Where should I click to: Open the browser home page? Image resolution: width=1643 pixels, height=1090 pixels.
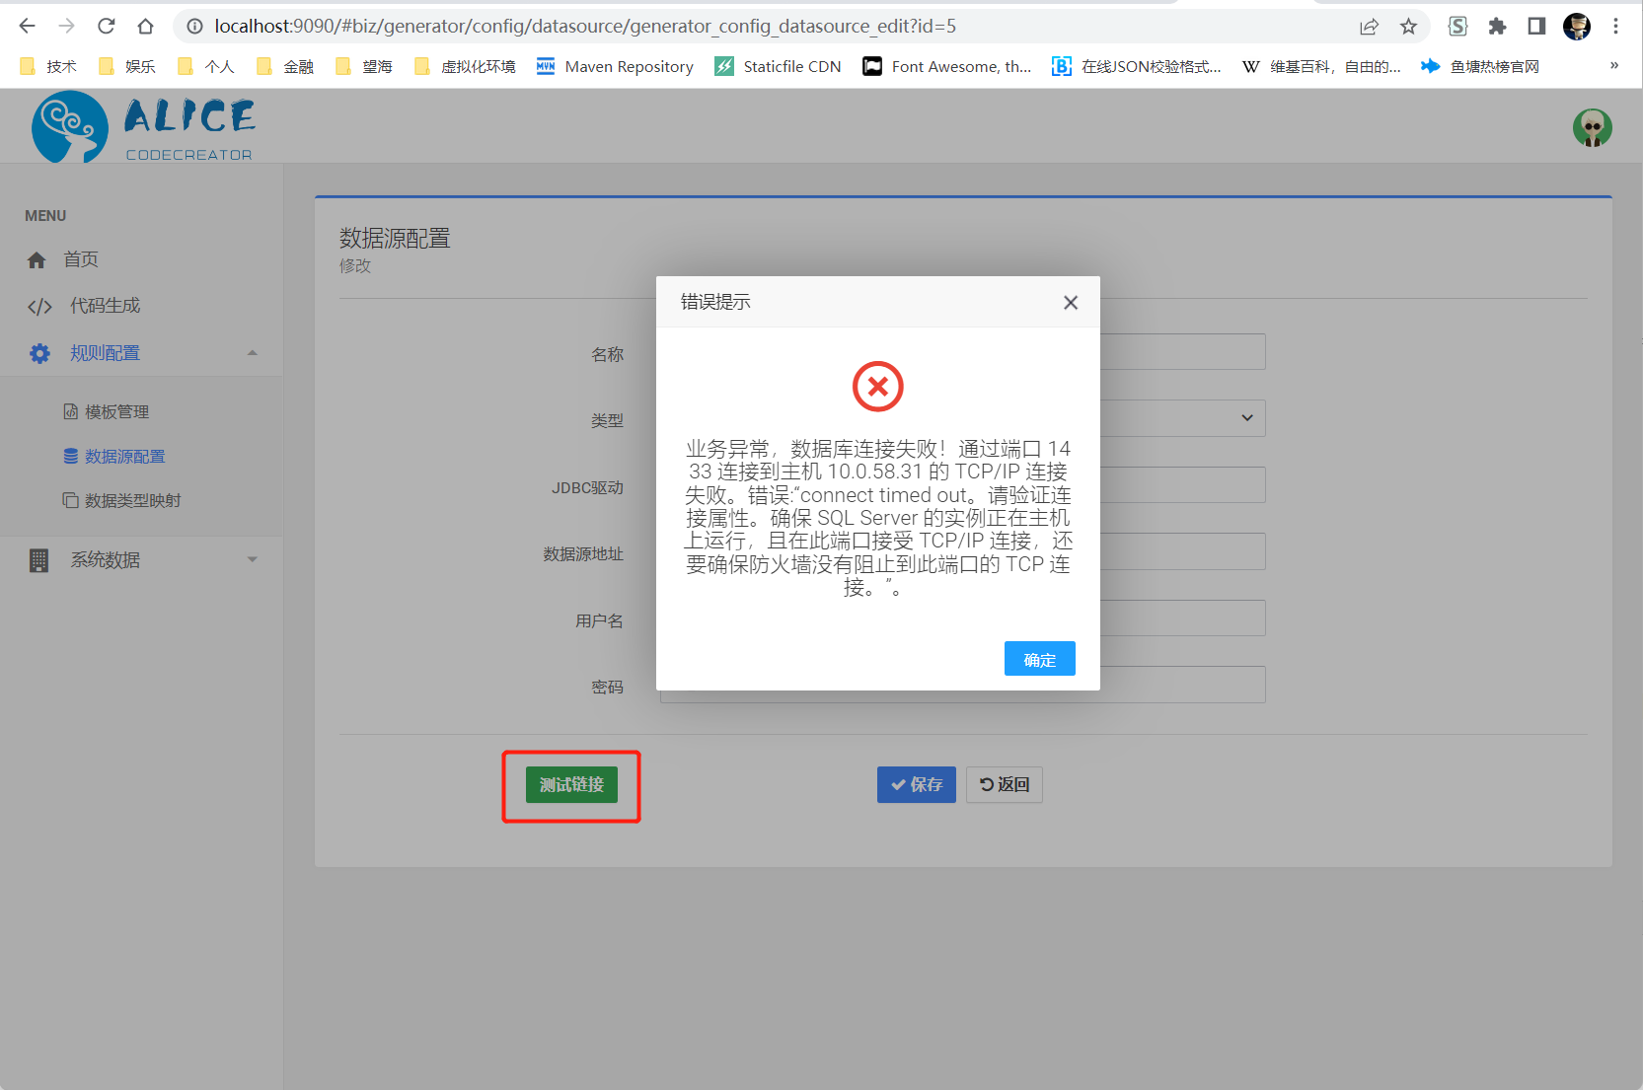[x=146, y=27]
